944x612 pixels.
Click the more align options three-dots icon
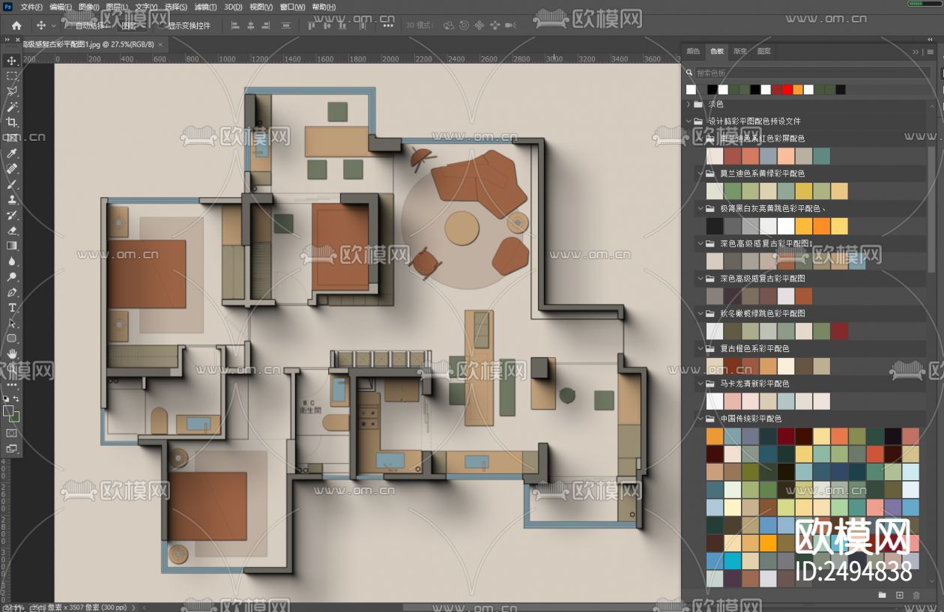387,25
